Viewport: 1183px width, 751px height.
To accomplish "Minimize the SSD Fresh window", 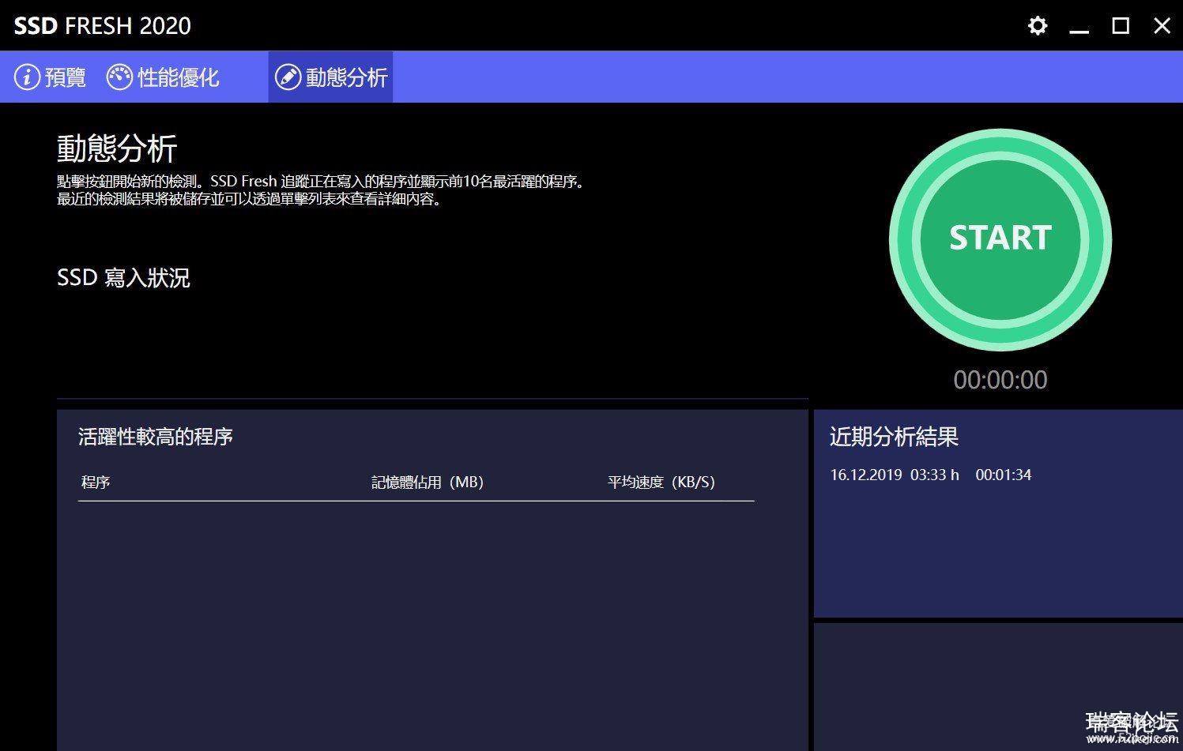I will click(1079, 27).
